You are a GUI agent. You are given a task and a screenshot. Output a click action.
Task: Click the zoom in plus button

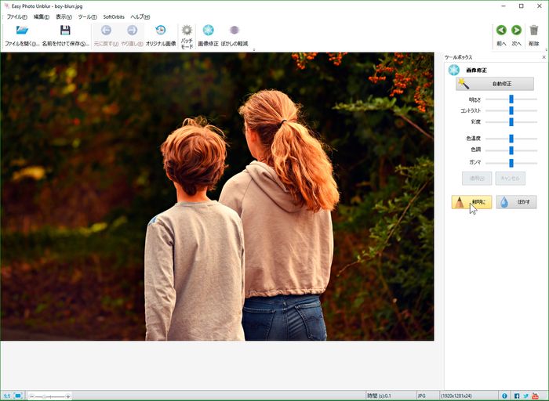click(68, 396)
